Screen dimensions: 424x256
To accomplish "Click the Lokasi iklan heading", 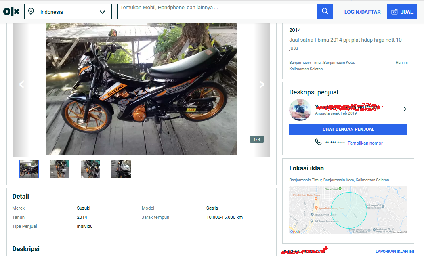I will click(306, 168).
